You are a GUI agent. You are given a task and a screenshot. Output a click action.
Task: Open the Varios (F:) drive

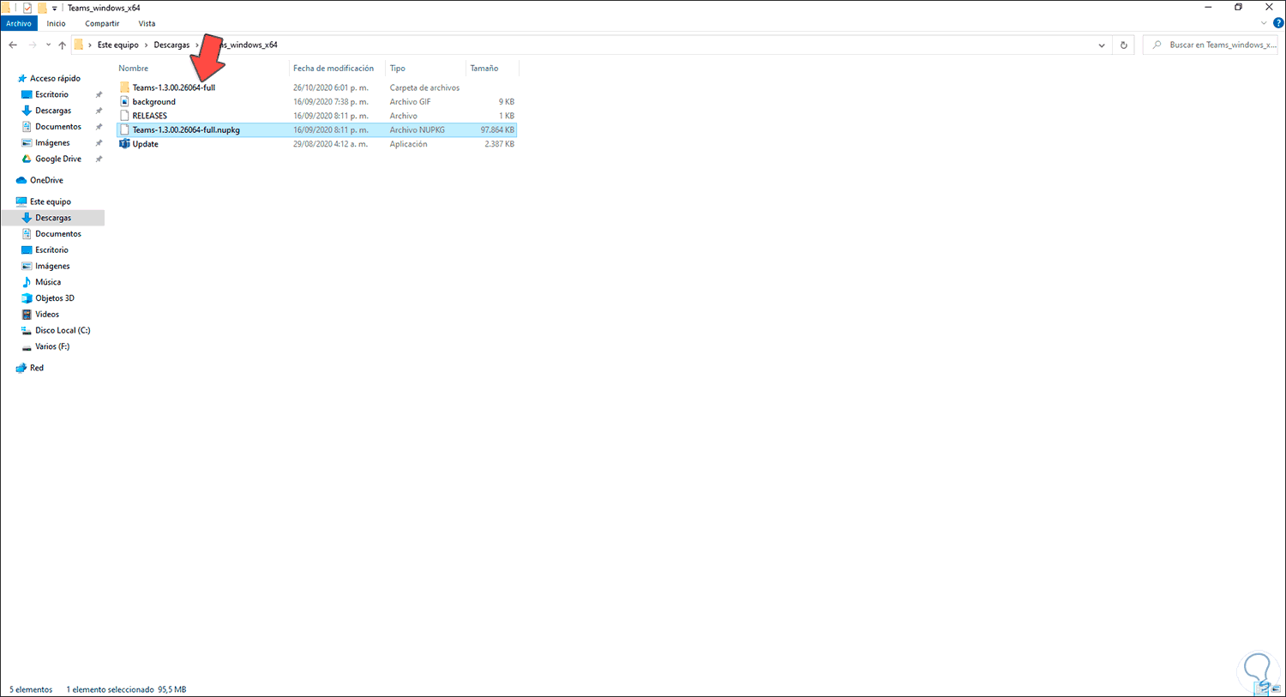point(52,346)
